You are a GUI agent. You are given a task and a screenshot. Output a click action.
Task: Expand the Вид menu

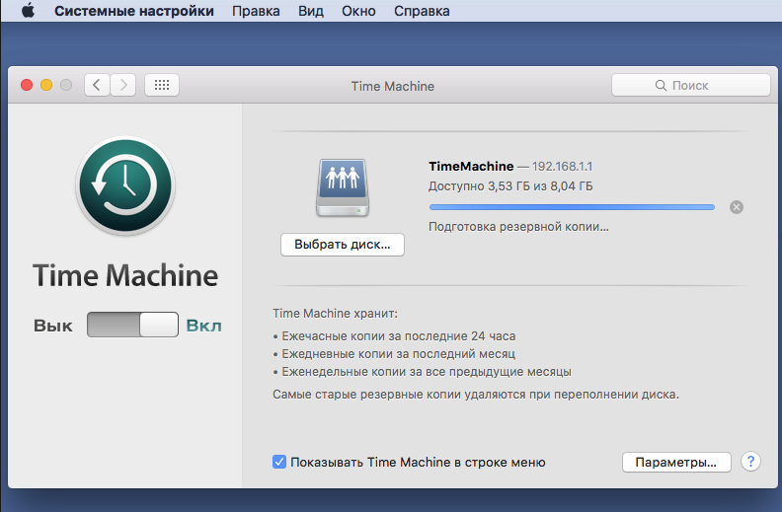310,12
